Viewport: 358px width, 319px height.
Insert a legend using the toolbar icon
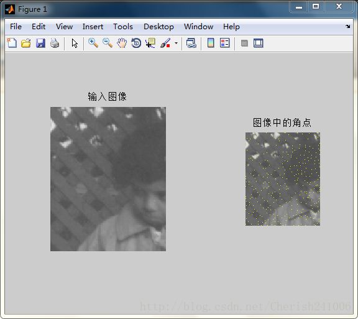(x=224, y=43)
